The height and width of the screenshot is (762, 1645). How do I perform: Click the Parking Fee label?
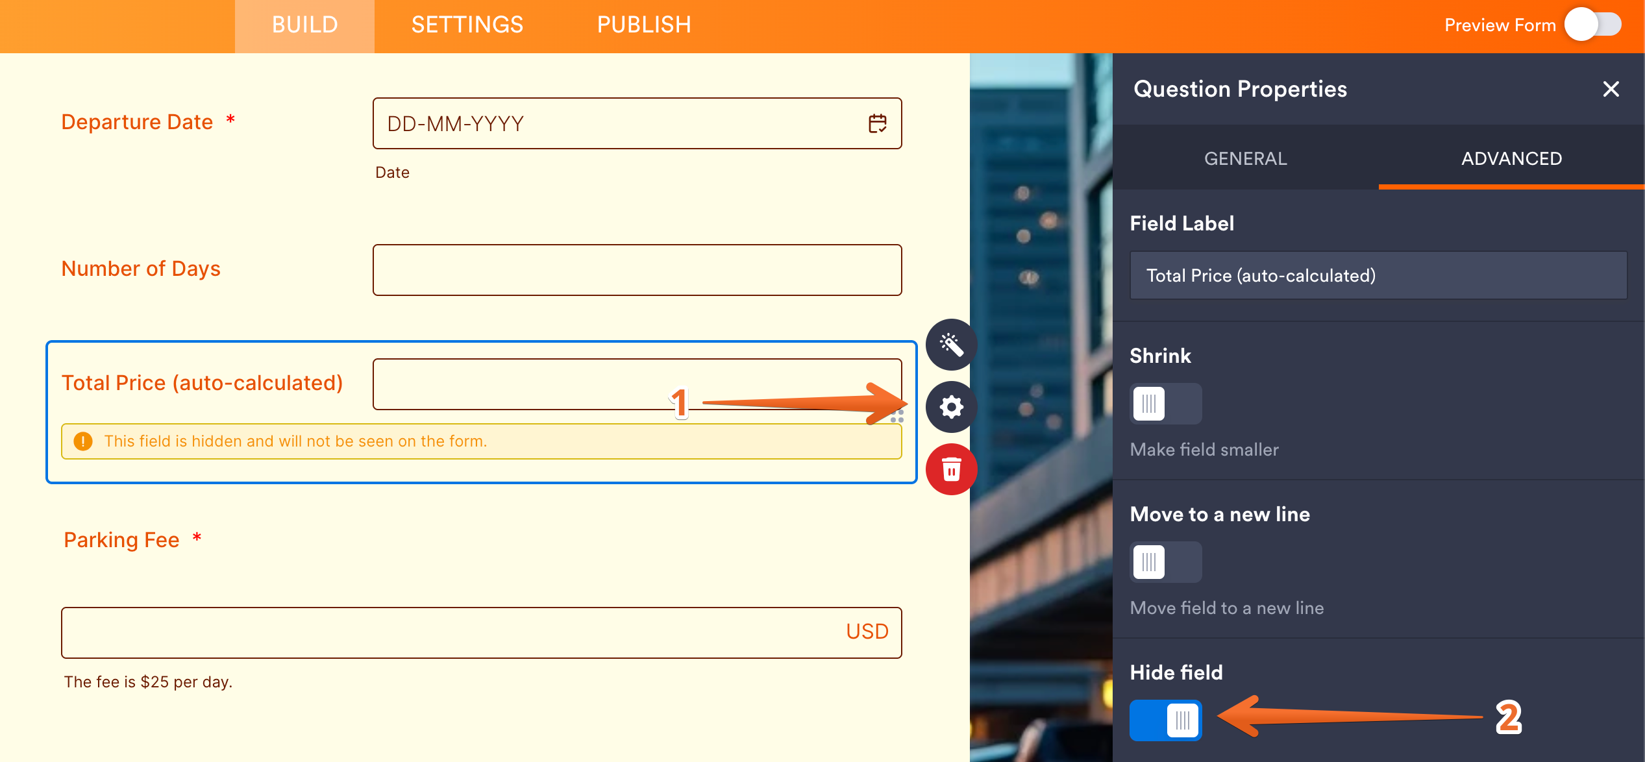pos(121,540)
